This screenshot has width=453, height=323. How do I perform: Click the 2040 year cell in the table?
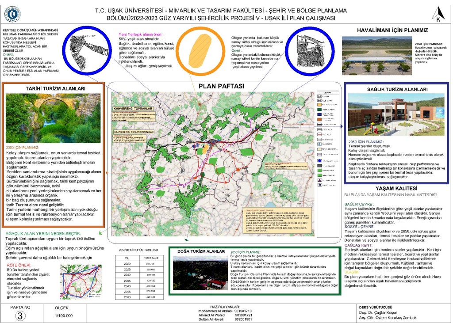click(127, 286)
